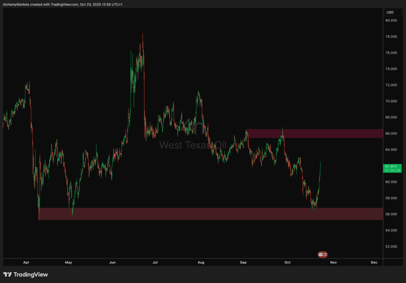Viewport: 406px width, 283px height.
Task: Select the upper red resistance zone near 66
Action: [x=314, y=133]
